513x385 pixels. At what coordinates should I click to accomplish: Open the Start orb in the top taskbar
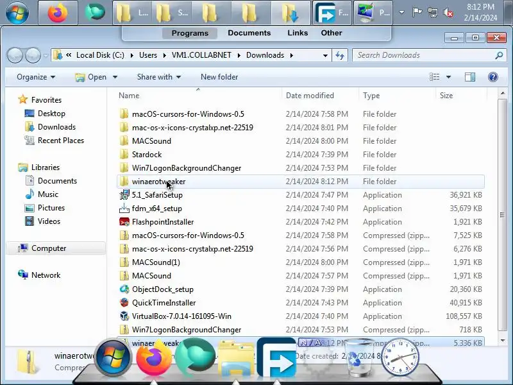point(17,13)
